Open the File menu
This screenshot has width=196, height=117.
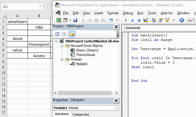(66, 13)
